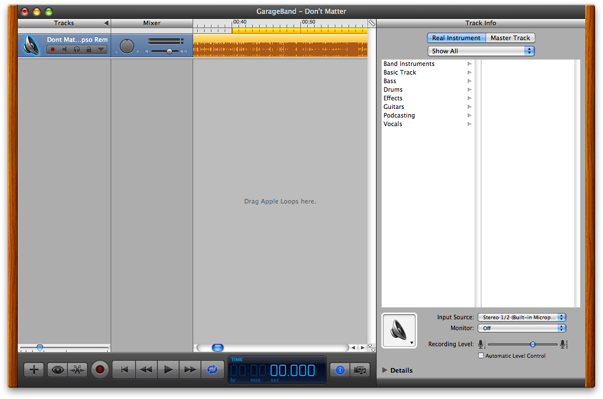The image size is (603, 399).
Task: Select Vocals in the instrument list
Action: (393, 124)
